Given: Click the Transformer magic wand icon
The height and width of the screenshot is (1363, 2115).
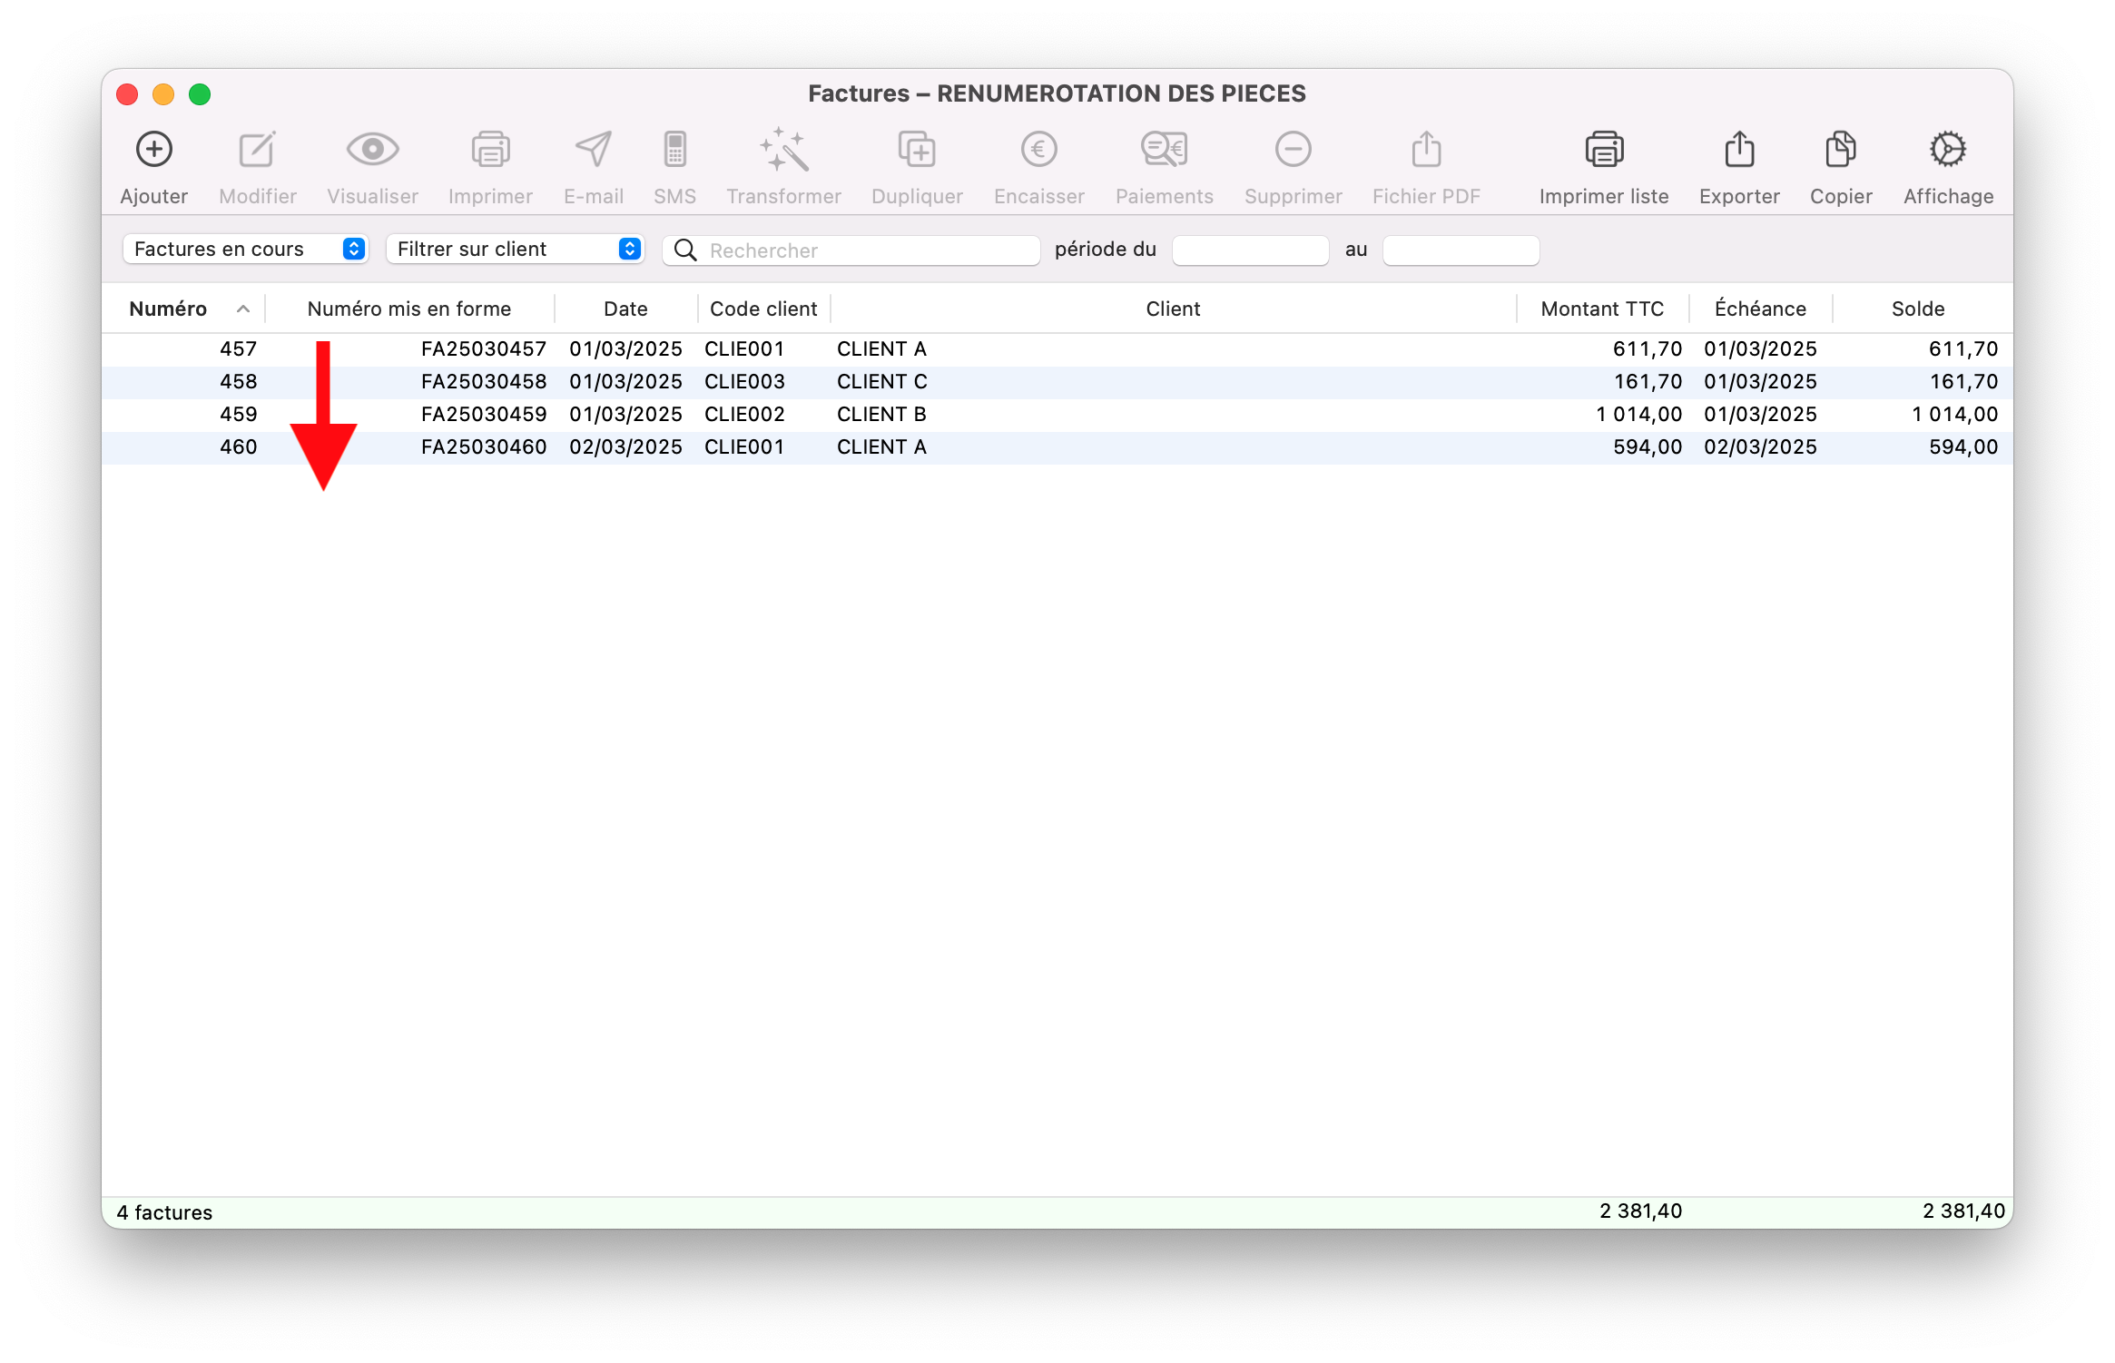Looking at the screenshot, I should [784, 150].
